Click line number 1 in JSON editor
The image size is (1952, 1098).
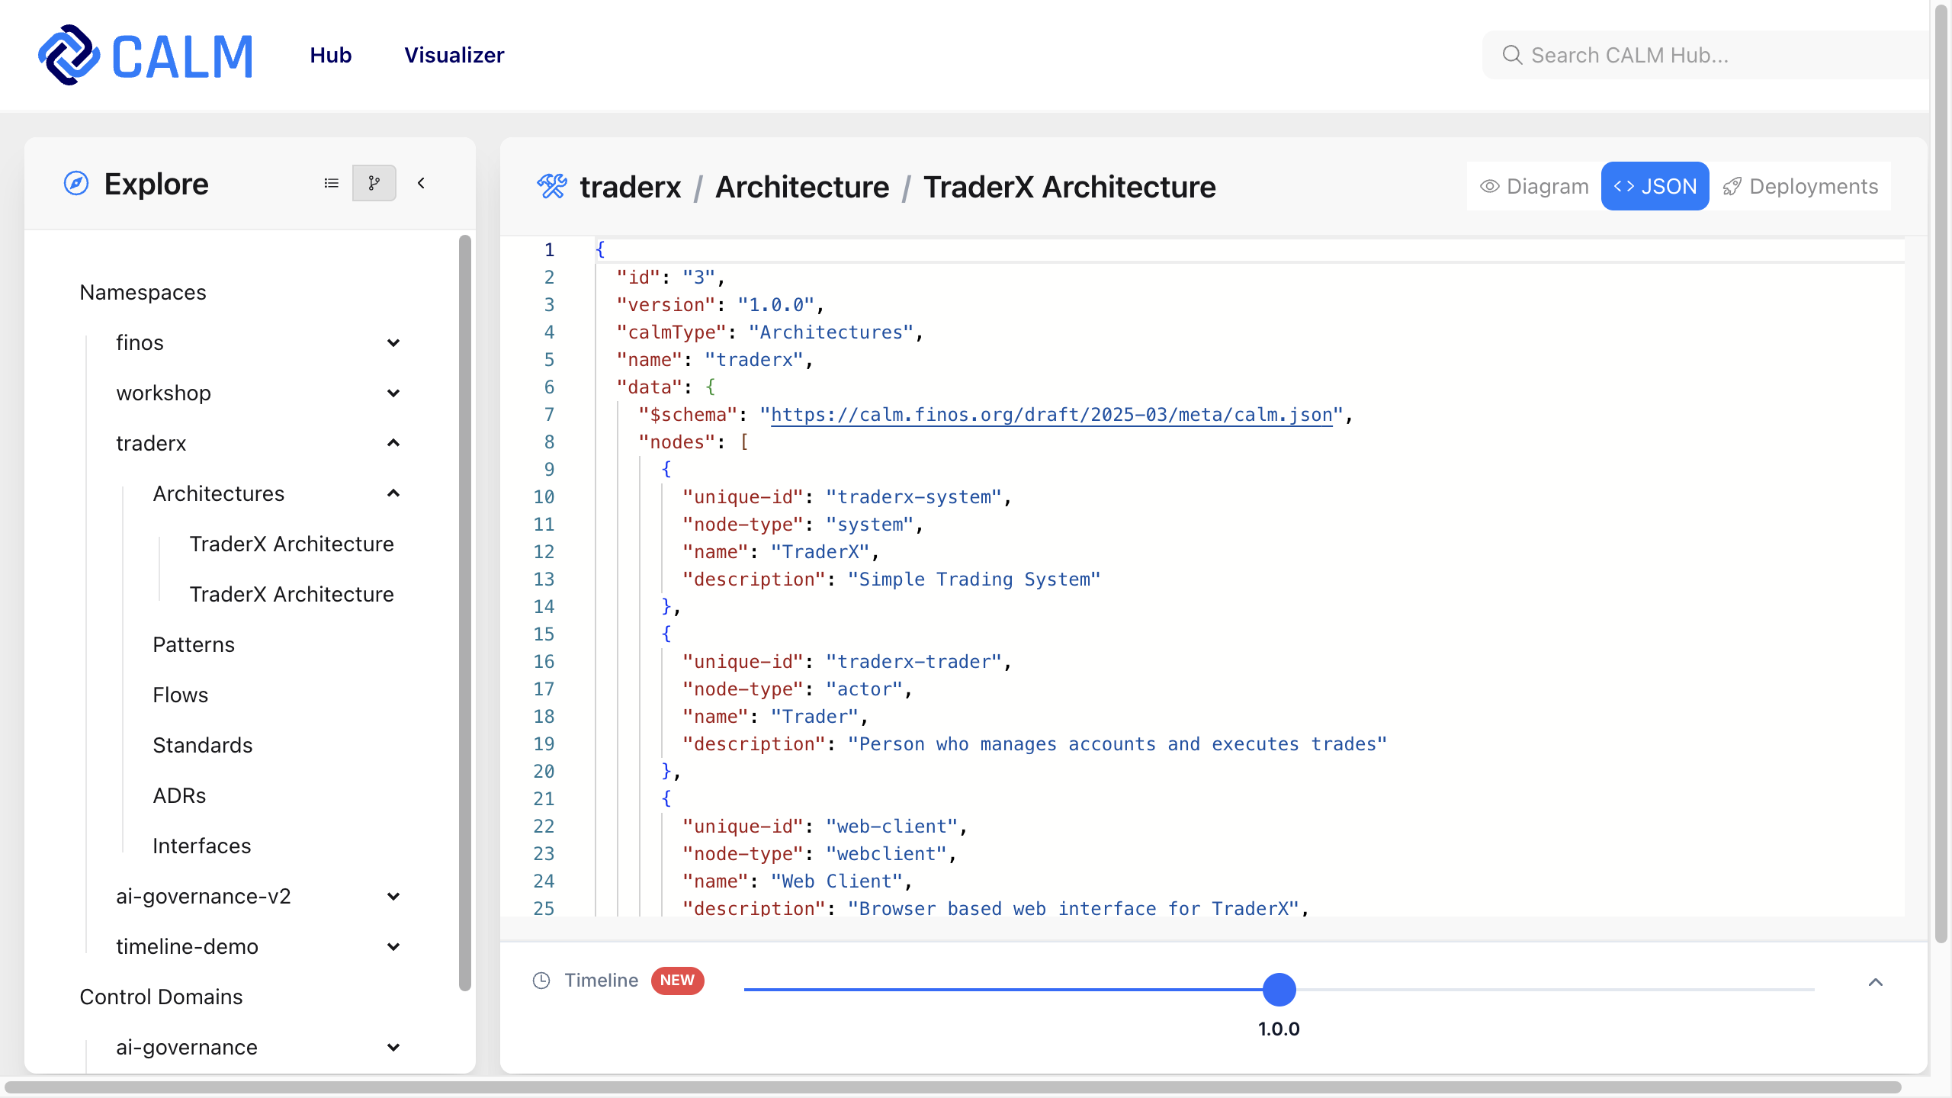point(549,250)
